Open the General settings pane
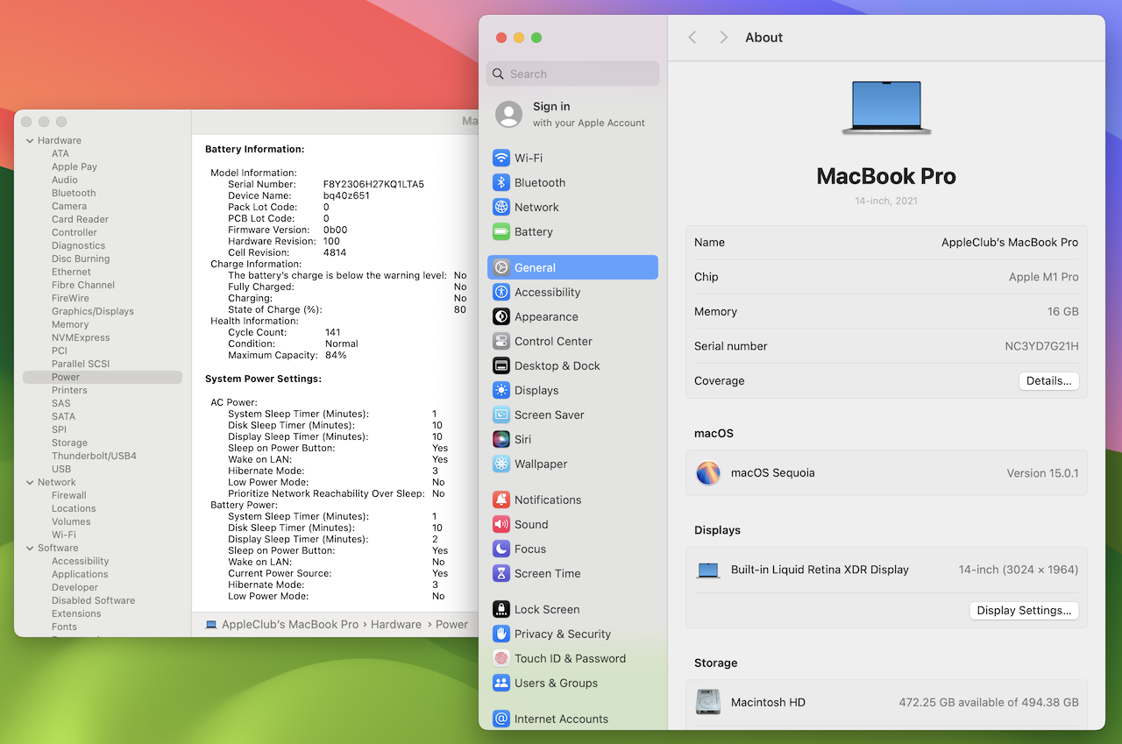The width and height of the screenshot is (1122, 744). pos(572,267)
